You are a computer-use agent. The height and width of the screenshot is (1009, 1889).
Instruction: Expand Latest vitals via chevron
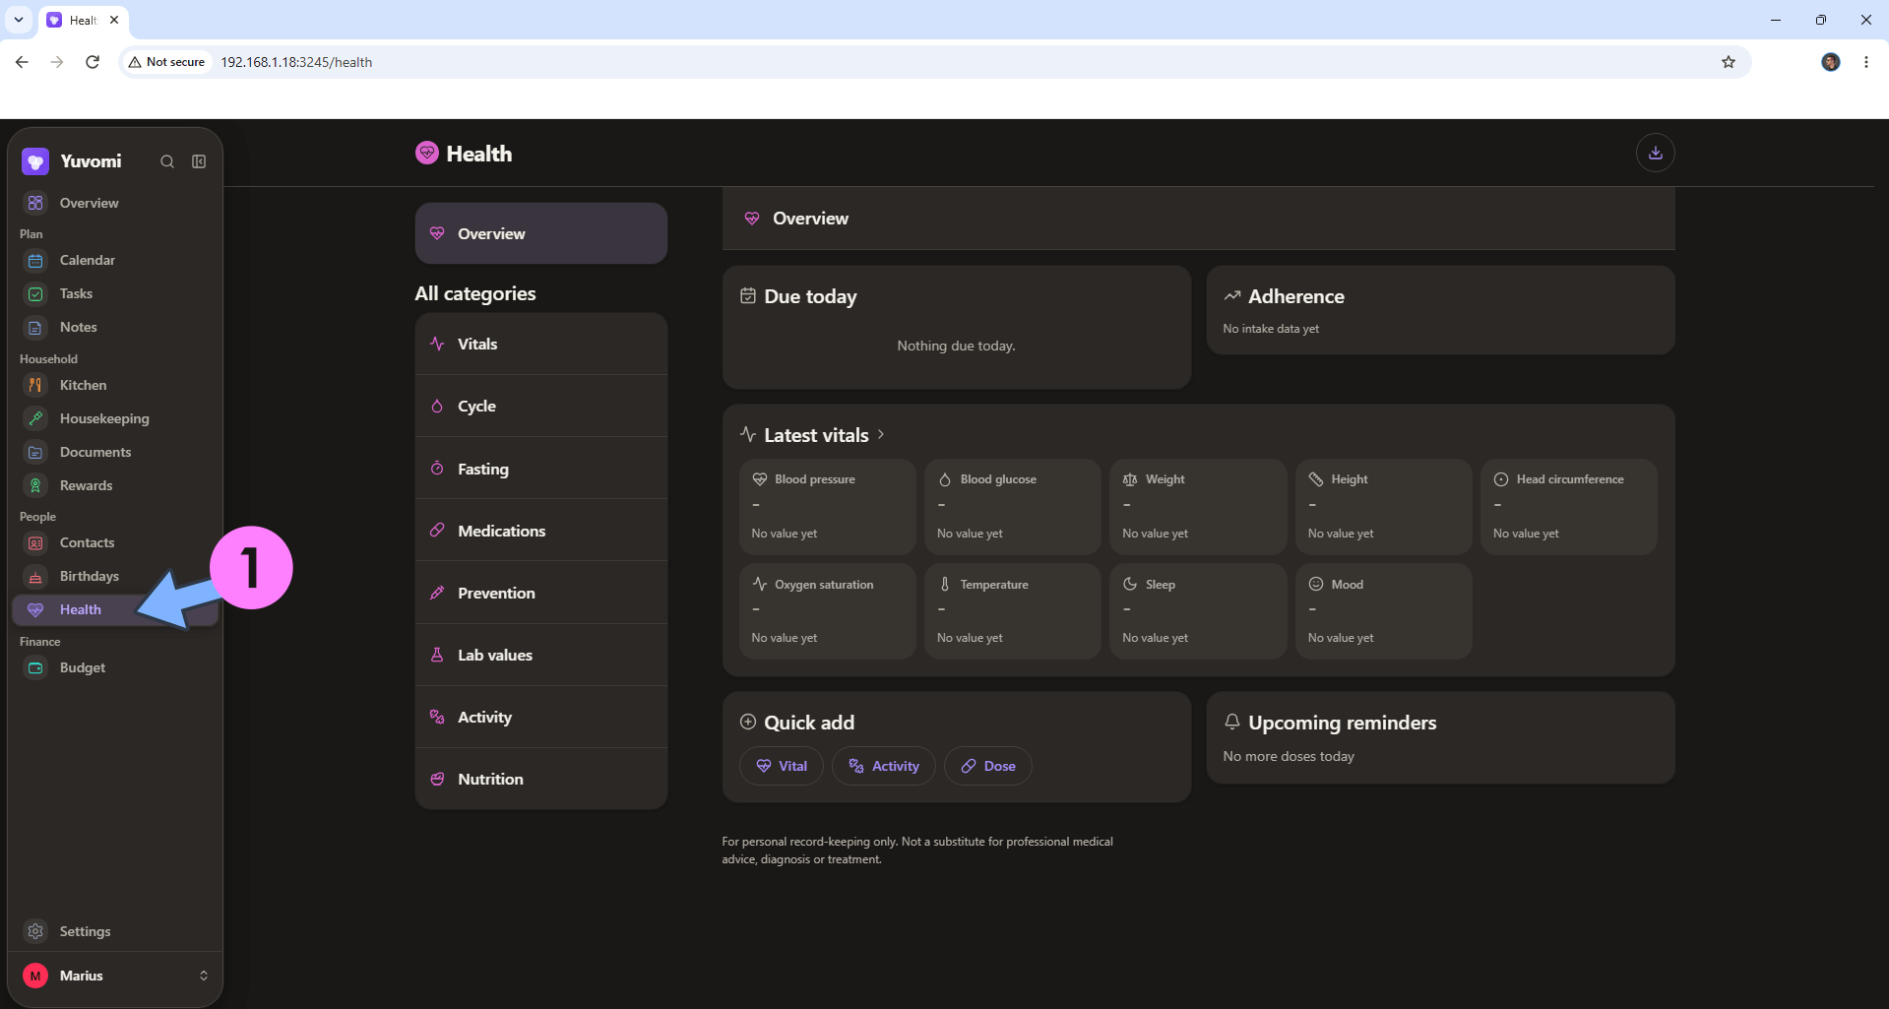881,434
